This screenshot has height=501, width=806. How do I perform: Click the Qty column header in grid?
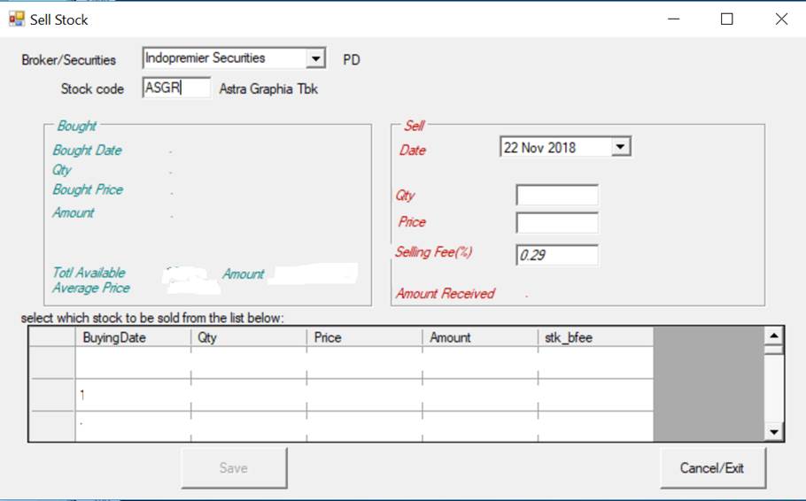(248, 337)
